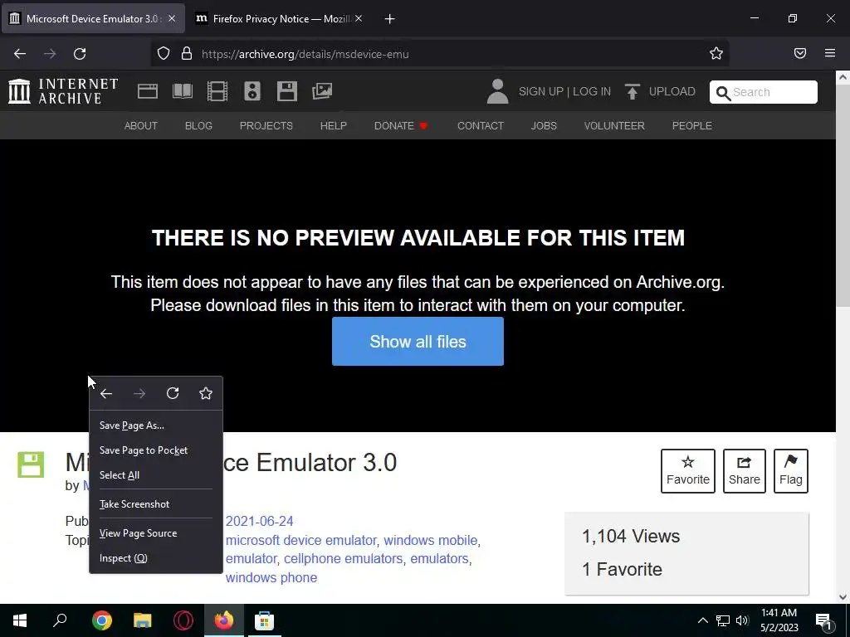Click the Show all files button
850x637 pixels.
pyautogui.click(x=418, y=341)
